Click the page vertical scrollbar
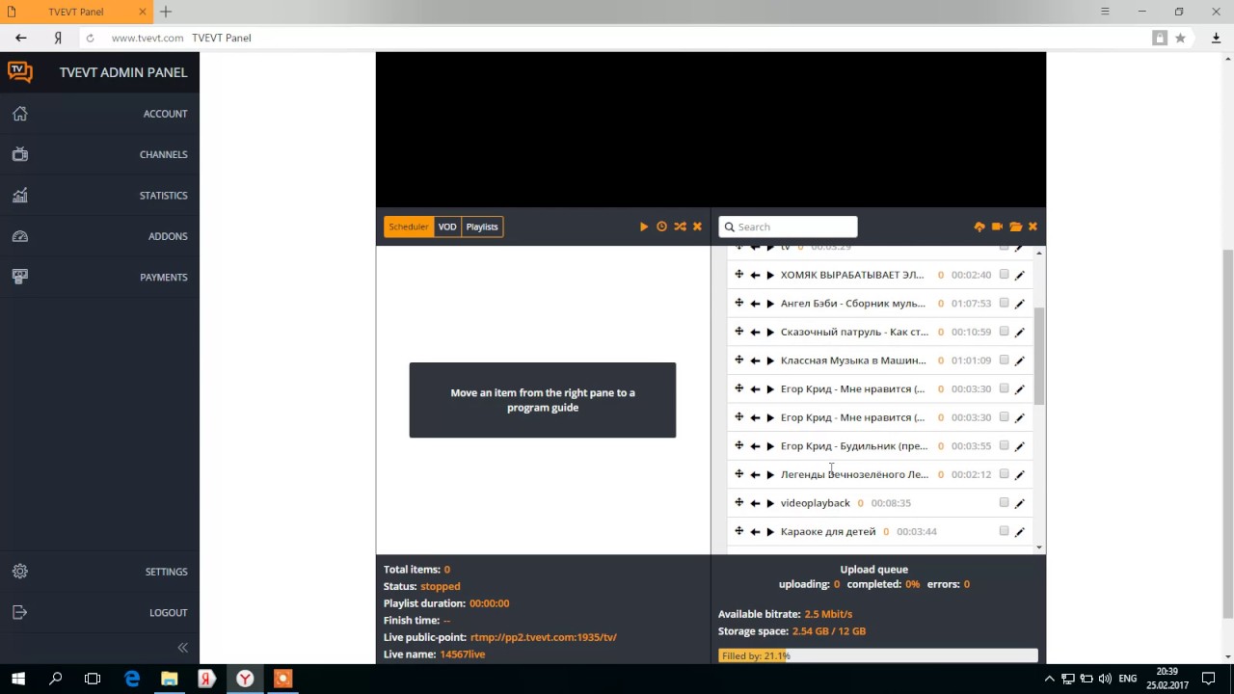Screen dimensions: 1234x694 coord(1227,434)
